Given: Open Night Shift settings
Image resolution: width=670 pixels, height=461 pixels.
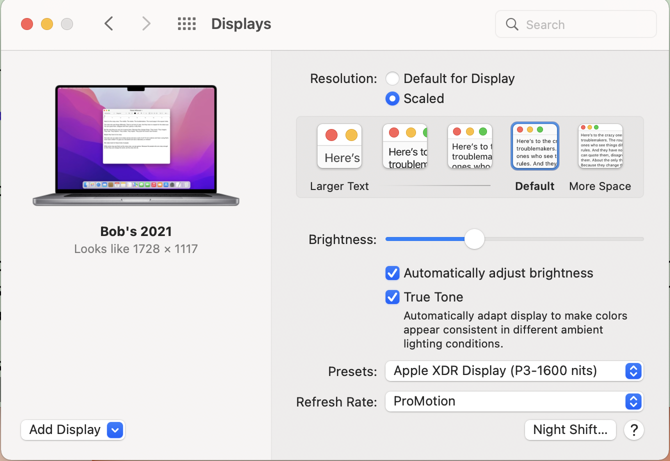Looking at the screenshot, I should tap(570, 429).
